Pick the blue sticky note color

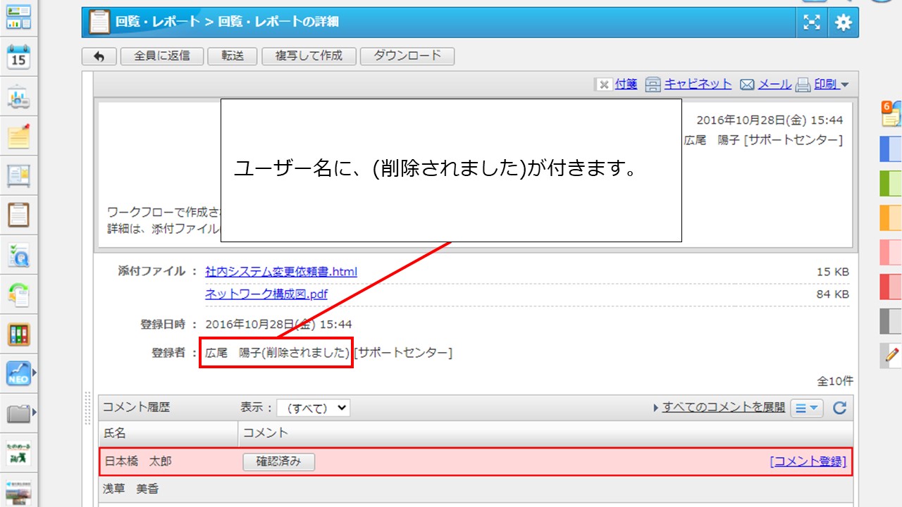coord(891,149)
